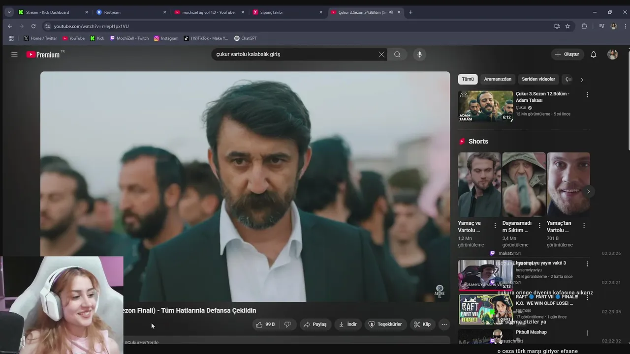
Task: Click the Teşekkürler thanks button
Action: tap(385, 324)
